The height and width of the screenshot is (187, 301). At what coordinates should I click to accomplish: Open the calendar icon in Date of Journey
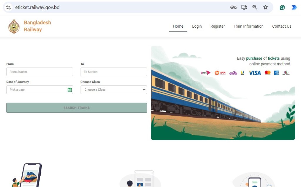[70, 90]
